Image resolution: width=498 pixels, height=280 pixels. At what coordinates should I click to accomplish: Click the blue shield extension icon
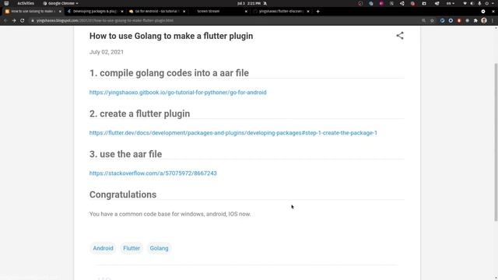click(x=442, y=20)
